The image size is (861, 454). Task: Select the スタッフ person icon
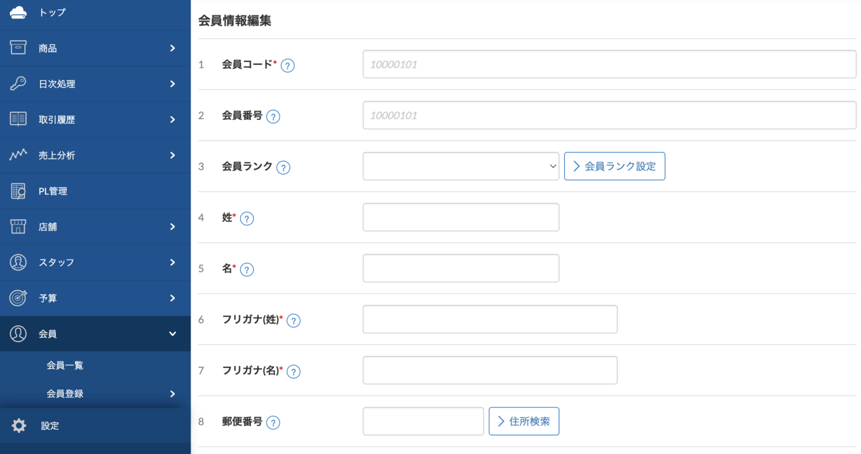(x=17, y=262)
